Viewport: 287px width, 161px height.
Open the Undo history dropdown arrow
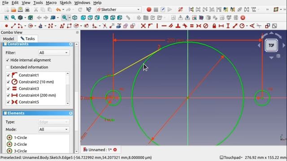coord(63,9)
